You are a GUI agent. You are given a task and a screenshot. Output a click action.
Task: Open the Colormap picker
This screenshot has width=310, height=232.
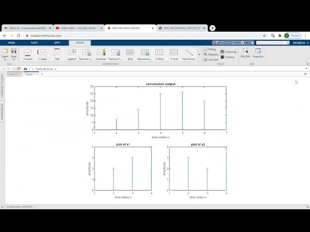229,52
